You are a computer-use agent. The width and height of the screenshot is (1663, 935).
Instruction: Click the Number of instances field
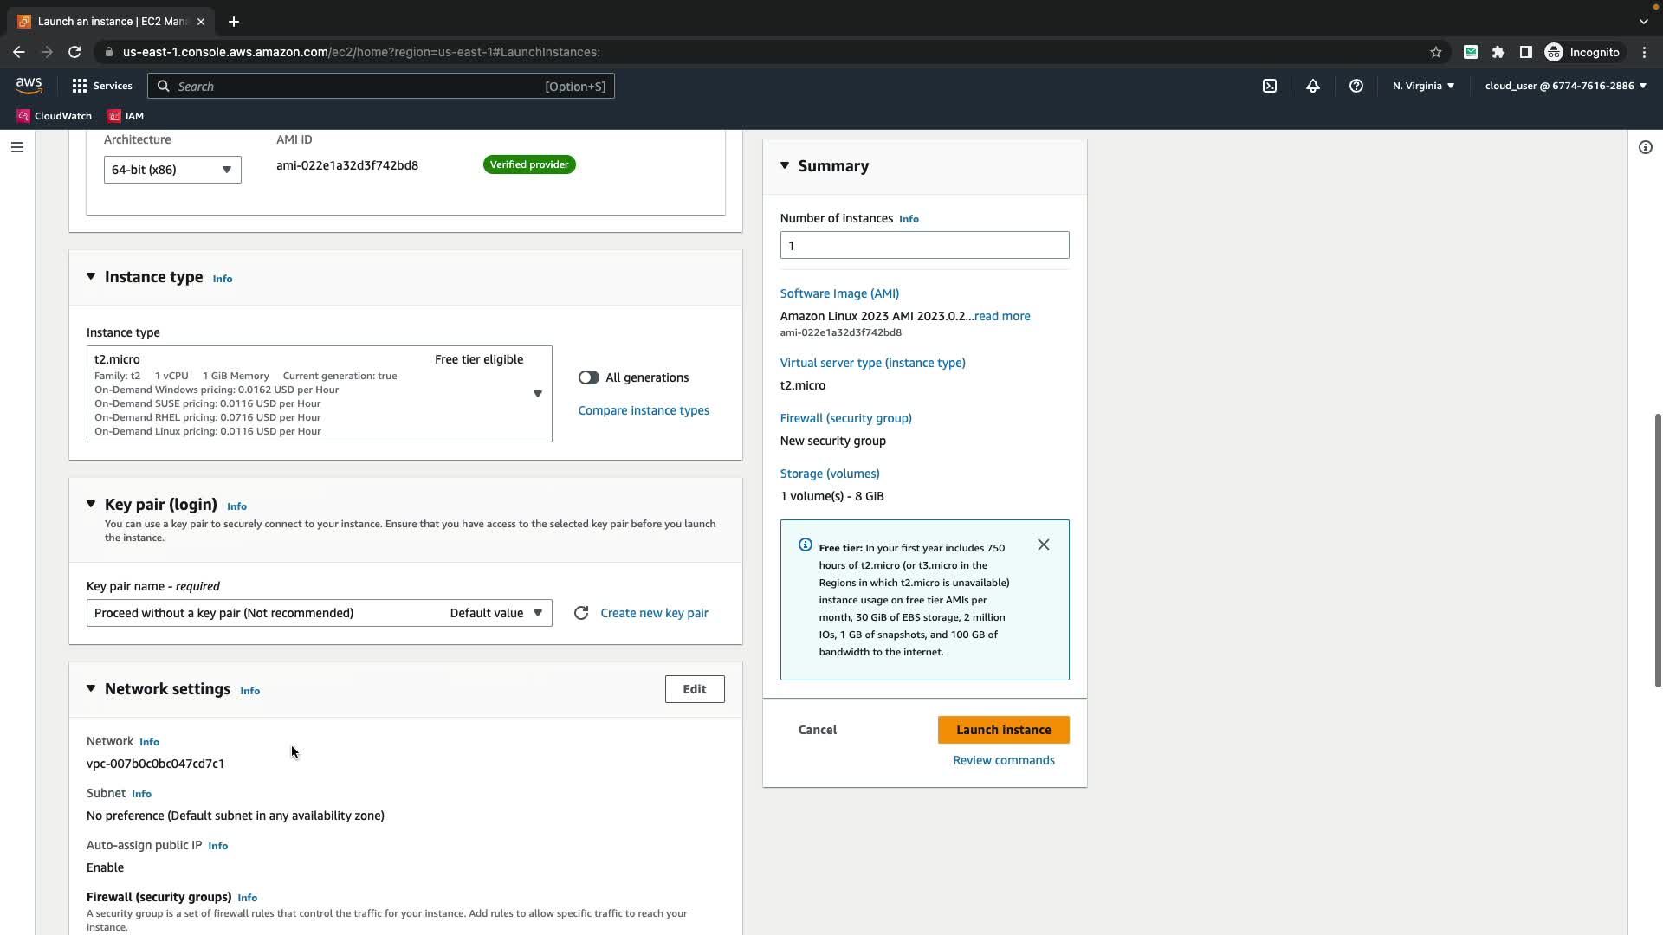tap(924, 245)
